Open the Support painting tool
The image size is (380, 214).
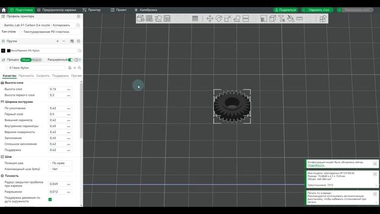click(264, 18)
